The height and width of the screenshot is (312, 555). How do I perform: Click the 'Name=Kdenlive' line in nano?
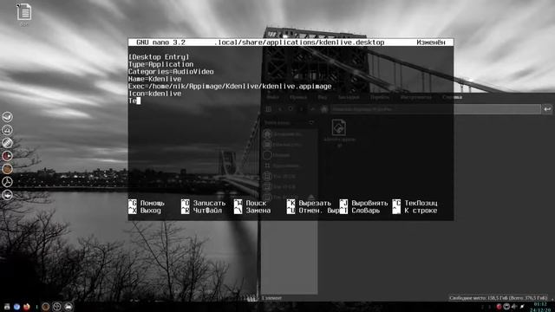click(155, 79)
